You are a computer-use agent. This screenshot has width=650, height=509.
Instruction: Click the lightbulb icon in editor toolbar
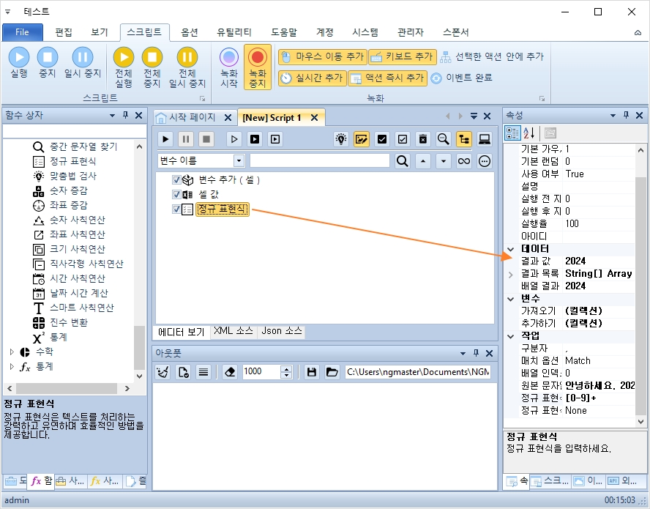click(341, 139)
